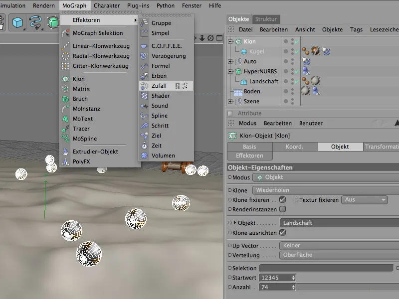Open the Up Vector dropdown
The image size is (399, 299).
coord(339,246)
